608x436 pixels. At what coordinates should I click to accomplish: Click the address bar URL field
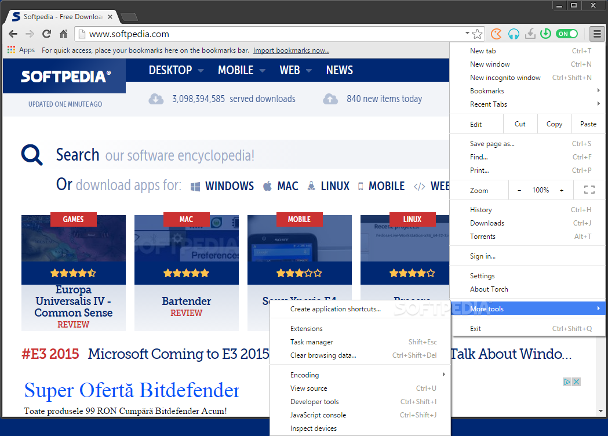point(271,34)
